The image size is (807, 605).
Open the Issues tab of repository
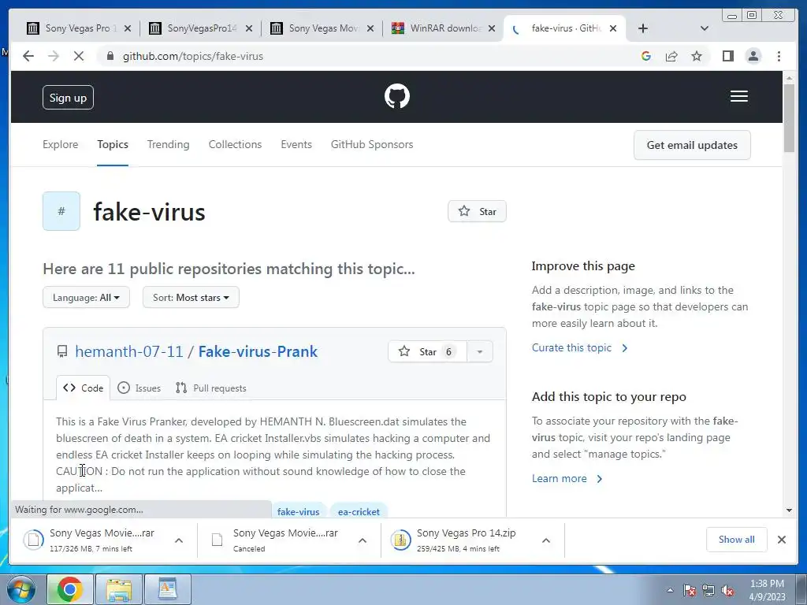click(139, 388)
